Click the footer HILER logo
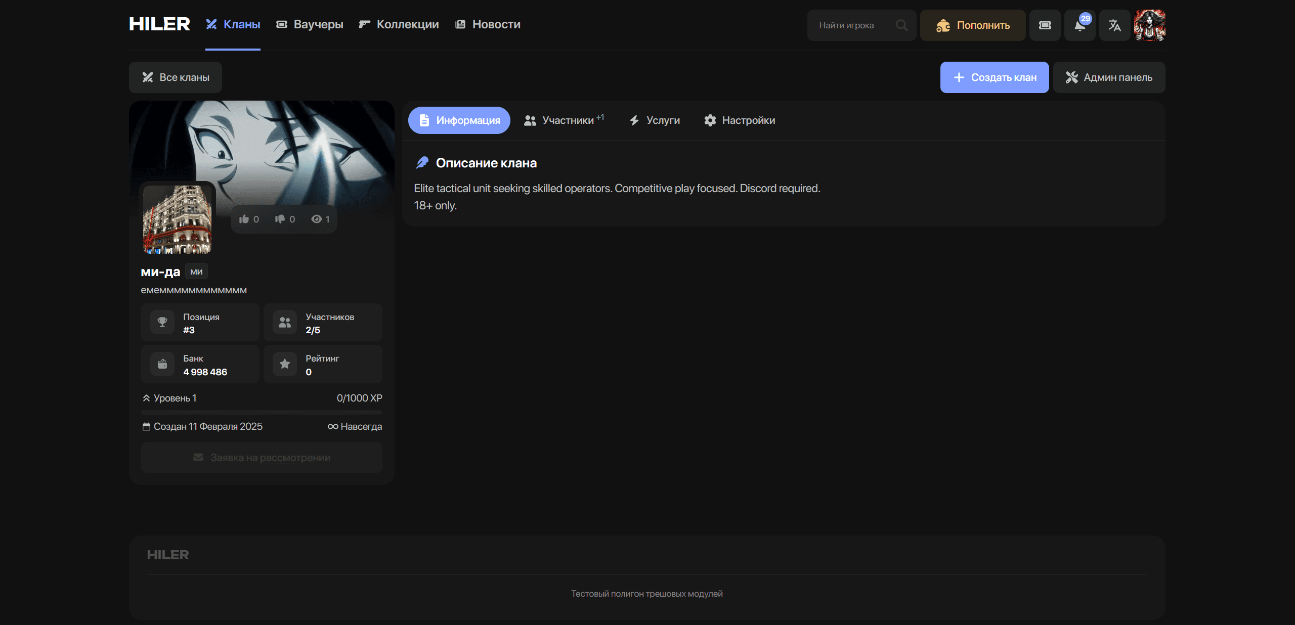 tap(168, 555)
